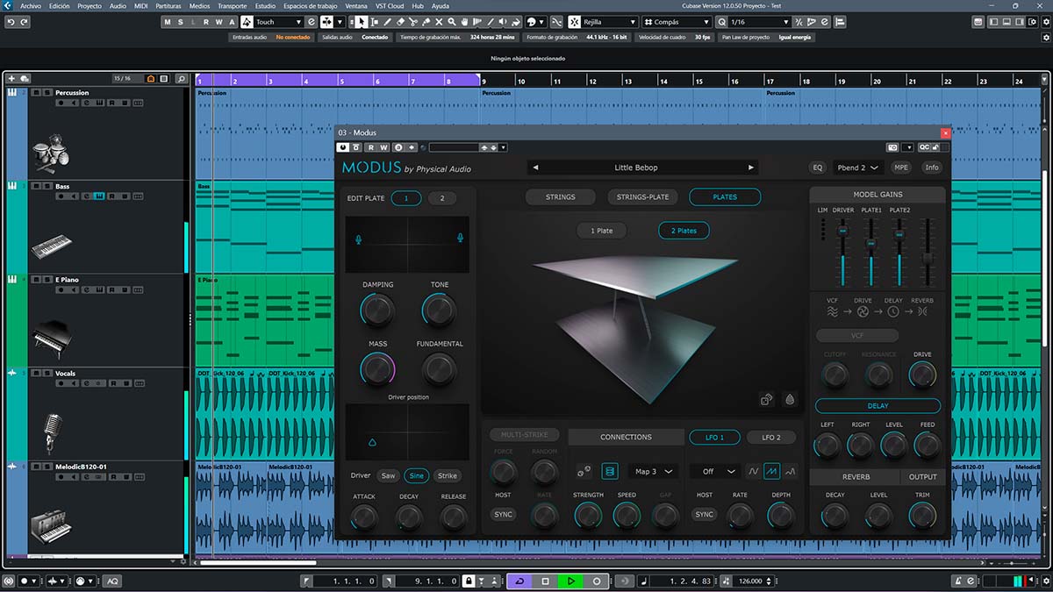Select the Strike driver type
1053x592 pixels.
click(x=448, y=475)
